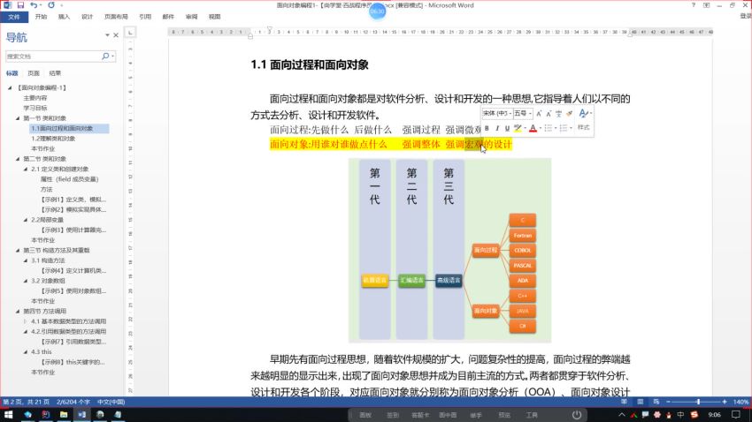Toggle Underline in the mini toolbar
752x422 pixels.
coord(507,128)
